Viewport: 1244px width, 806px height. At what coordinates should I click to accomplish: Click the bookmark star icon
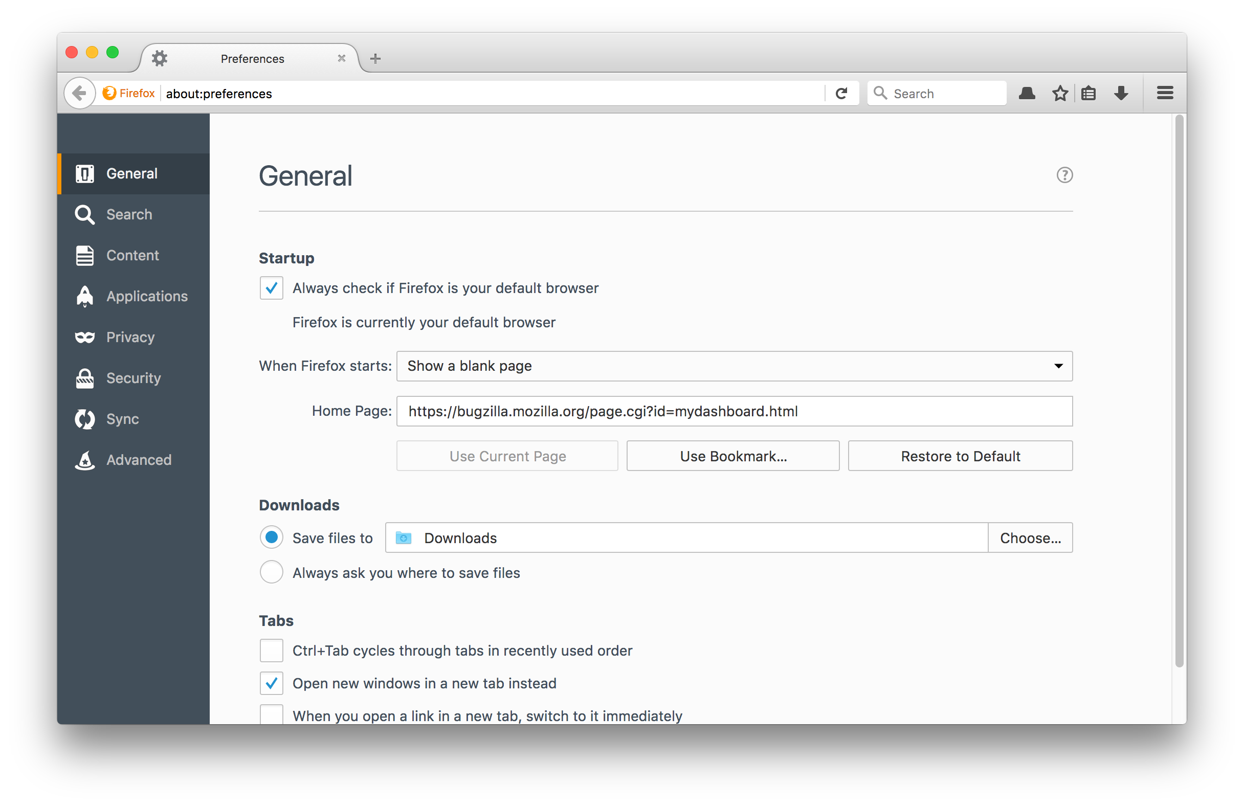pyautogui.click(x=1060, y=93)
